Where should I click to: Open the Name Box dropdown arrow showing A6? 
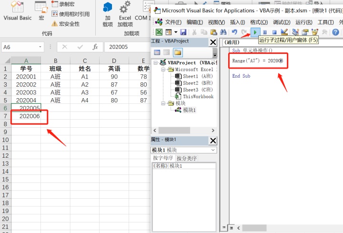pos(40,47)
